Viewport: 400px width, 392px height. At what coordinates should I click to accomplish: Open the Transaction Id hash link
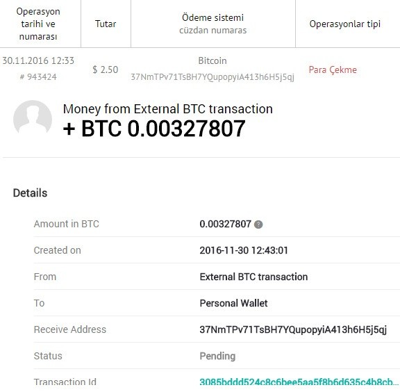[x=299, y=382]
